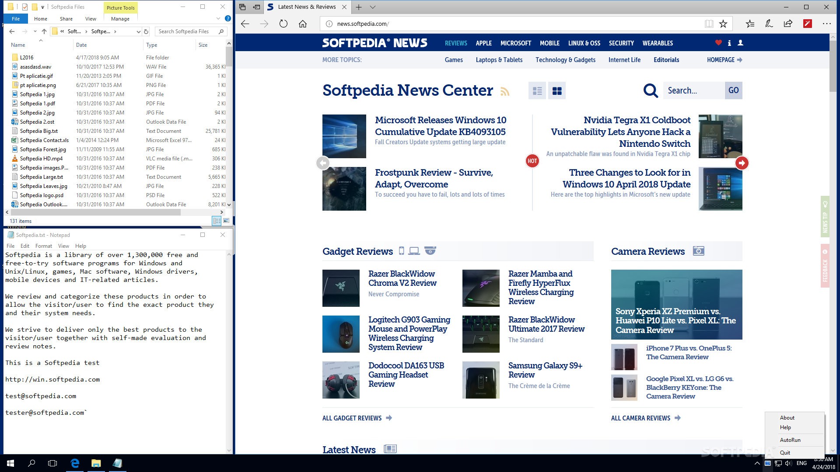This screenshot has height=472, width=840.
Task: Show hidden system tray icons chevron
Action: (x=757, y=463)
